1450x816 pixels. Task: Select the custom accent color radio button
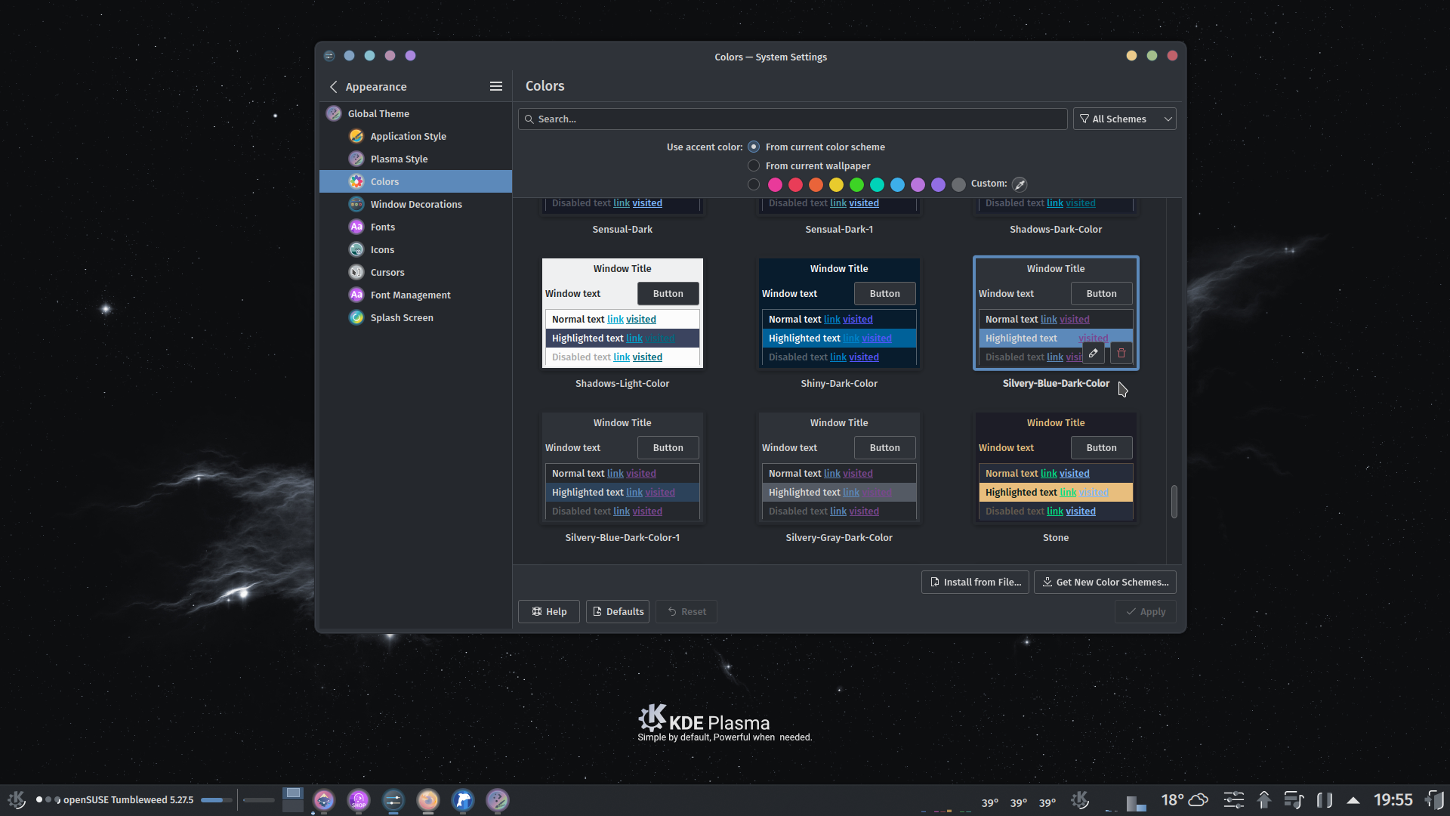[x=754, y=184]
